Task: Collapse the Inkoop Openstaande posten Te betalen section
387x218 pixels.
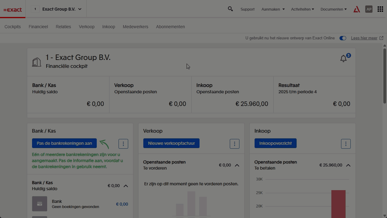Action: pyautogui.click(x=348, y=165)
